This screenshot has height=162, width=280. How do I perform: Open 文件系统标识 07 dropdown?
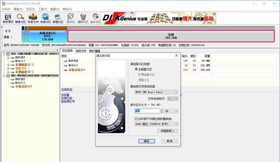point(173,98)
